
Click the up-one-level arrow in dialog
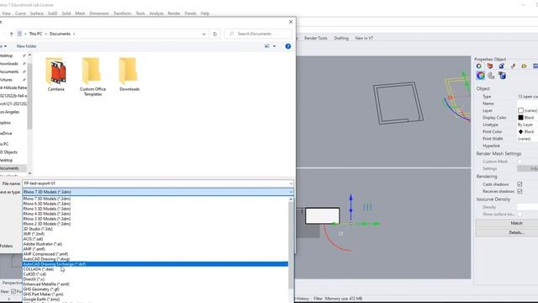[x=11, y=34]
